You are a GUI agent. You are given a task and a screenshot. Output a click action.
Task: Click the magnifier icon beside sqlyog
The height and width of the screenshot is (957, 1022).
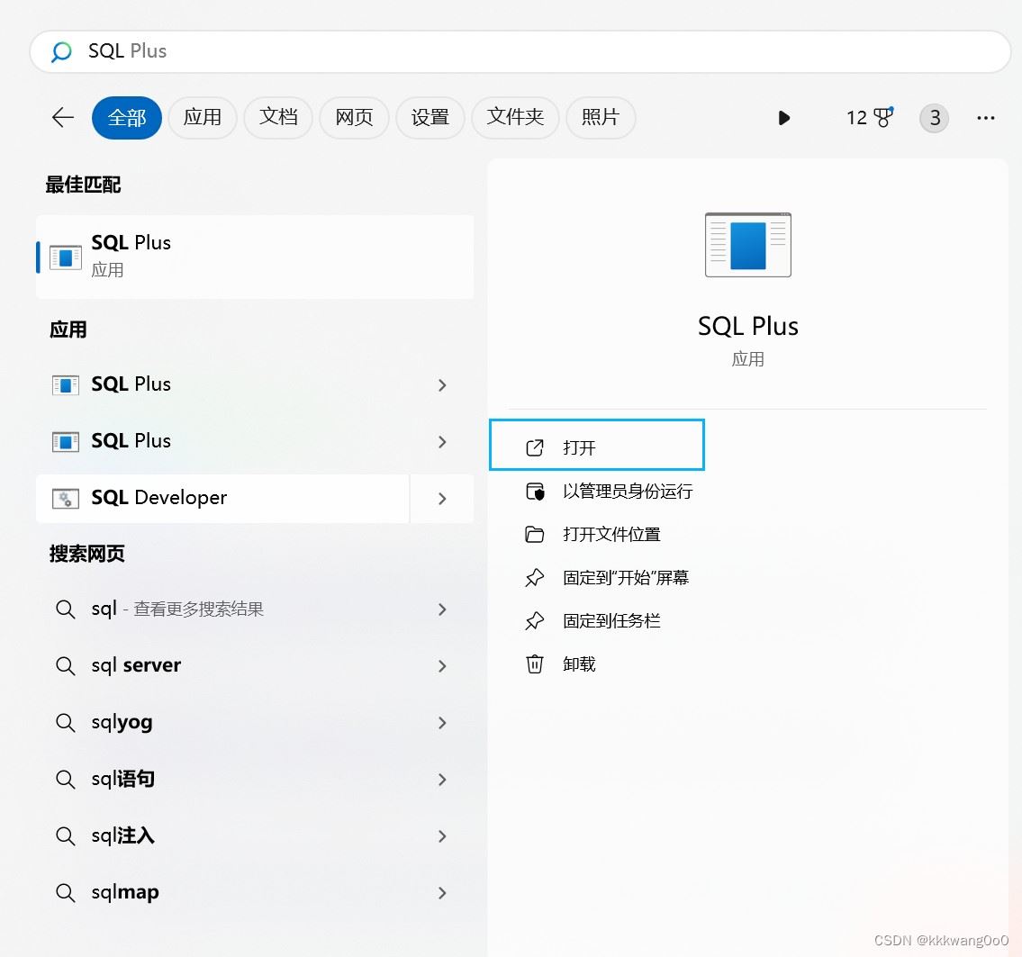65,722
